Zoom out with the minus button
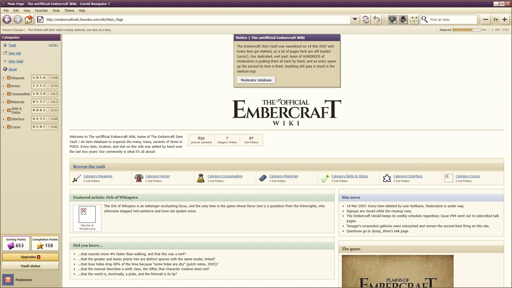Screen dimensions: 512x288 click(485, 20)
